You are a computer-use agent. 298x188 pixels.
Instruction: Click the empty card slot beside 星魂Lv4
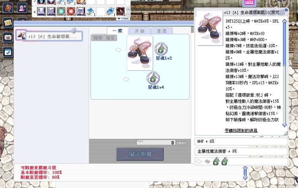point(126,79)
